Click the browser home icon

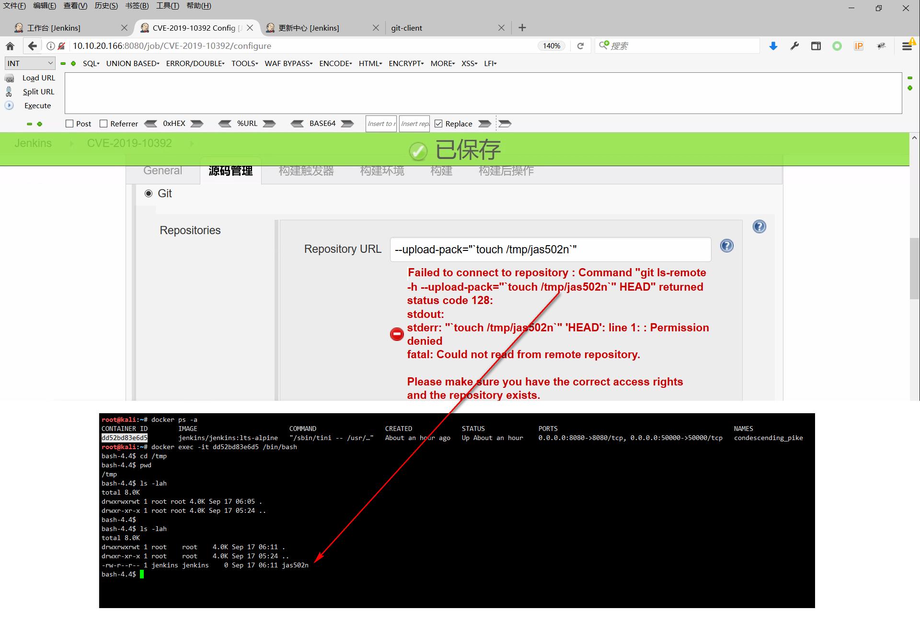[10, 46]
